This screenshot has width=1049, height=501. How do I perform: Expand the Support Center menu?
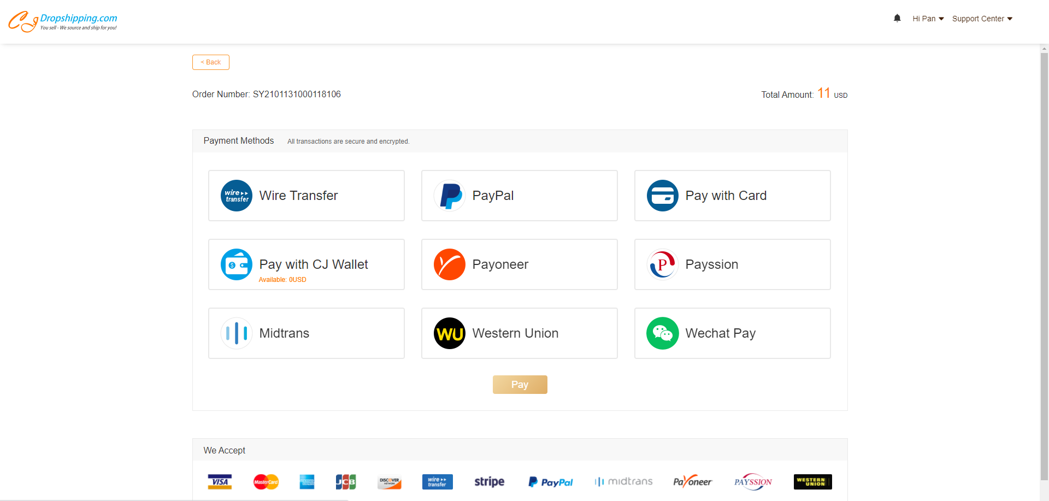[982, 19]
